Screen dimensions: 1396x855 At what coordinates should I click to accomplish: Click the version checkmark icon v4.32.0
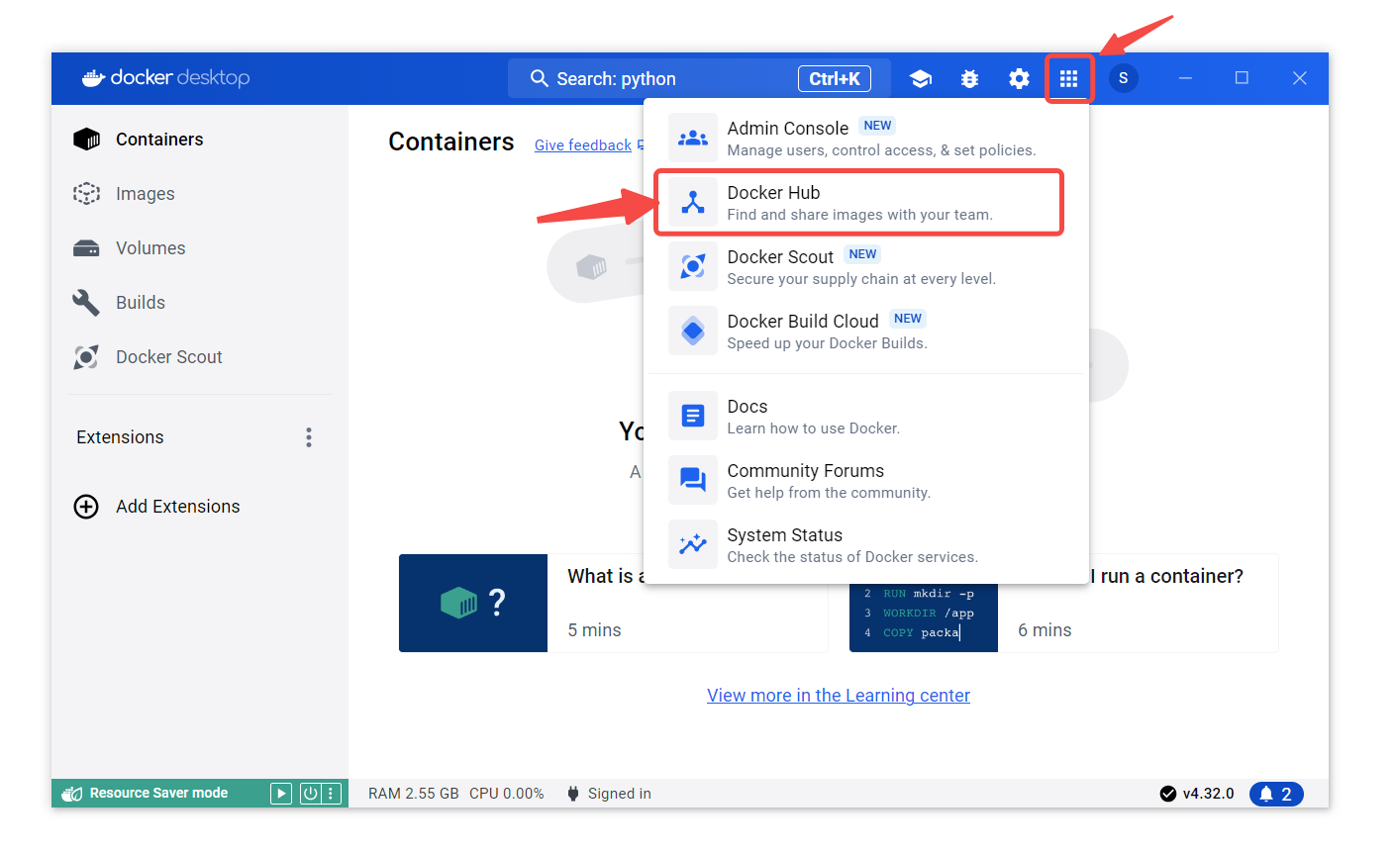[x=1168, y=794]
